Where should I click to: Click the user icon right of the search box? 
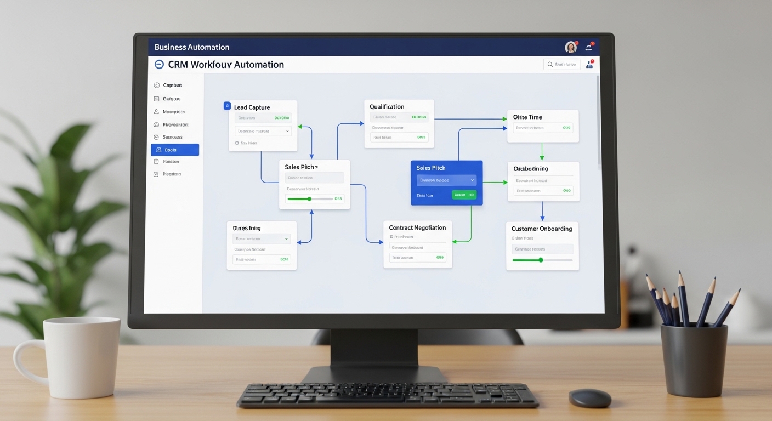click(x=589, y=64)
